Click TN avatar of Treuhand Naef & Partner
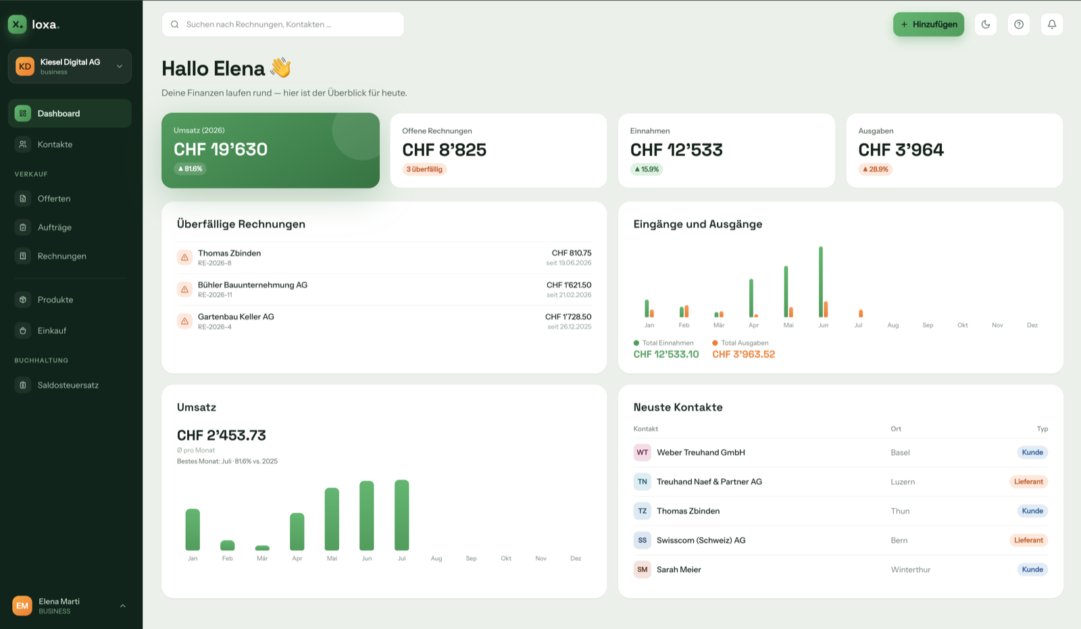1081x629 pixels. [643, 482]
